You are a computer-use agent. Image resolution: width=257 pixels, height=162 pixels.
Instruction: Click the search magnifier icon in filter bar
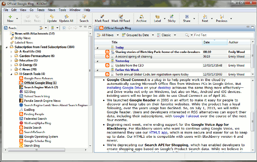click(x=187, y=35)
